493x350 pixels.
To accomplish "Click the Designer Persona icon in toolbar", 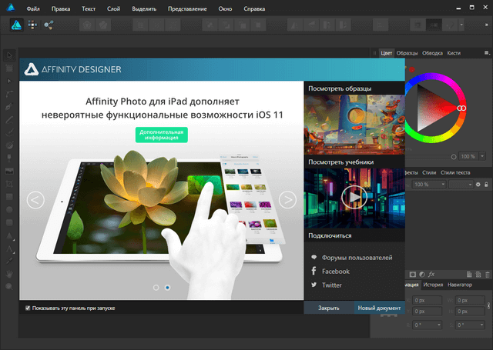I will [15, 25].
